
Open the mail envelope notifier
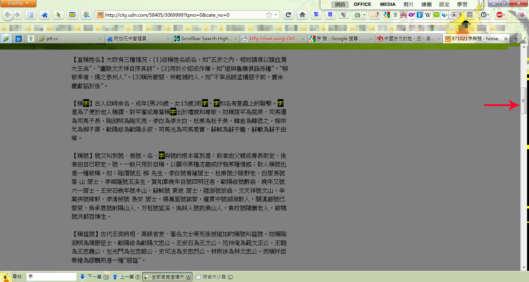(x=374, y=15)
